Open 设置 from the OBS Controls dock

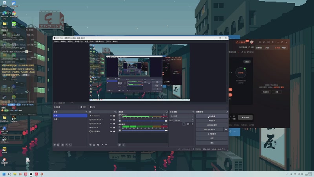(212, 138)
